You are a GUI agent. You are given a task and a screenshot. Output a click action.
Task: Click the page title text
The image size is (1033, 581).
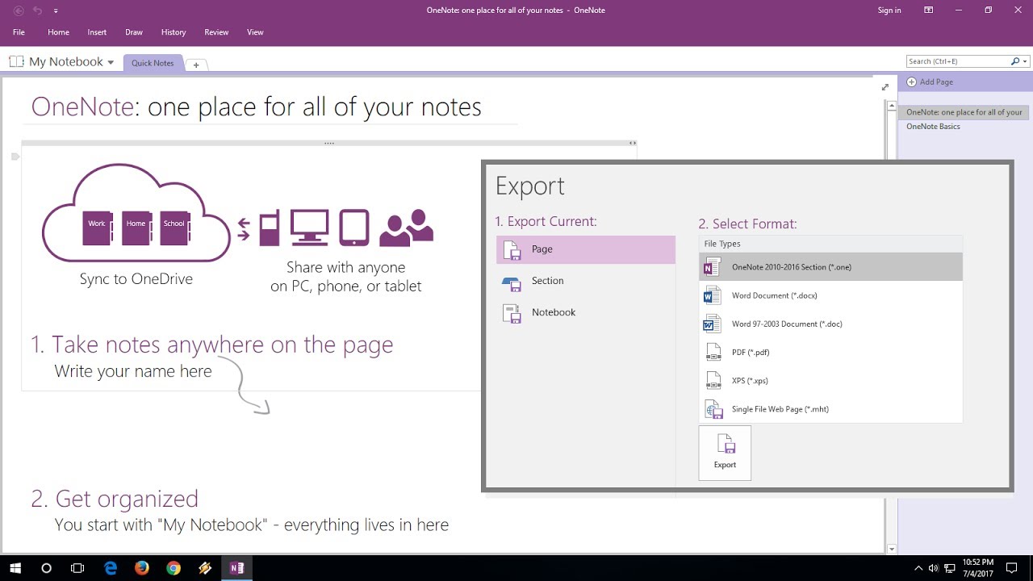tap(256, 107)
